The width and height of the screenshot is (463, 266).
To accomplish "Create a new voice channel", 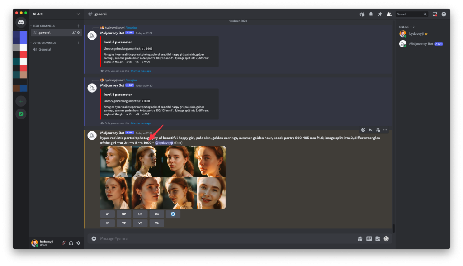I will [x=78, y=43].
